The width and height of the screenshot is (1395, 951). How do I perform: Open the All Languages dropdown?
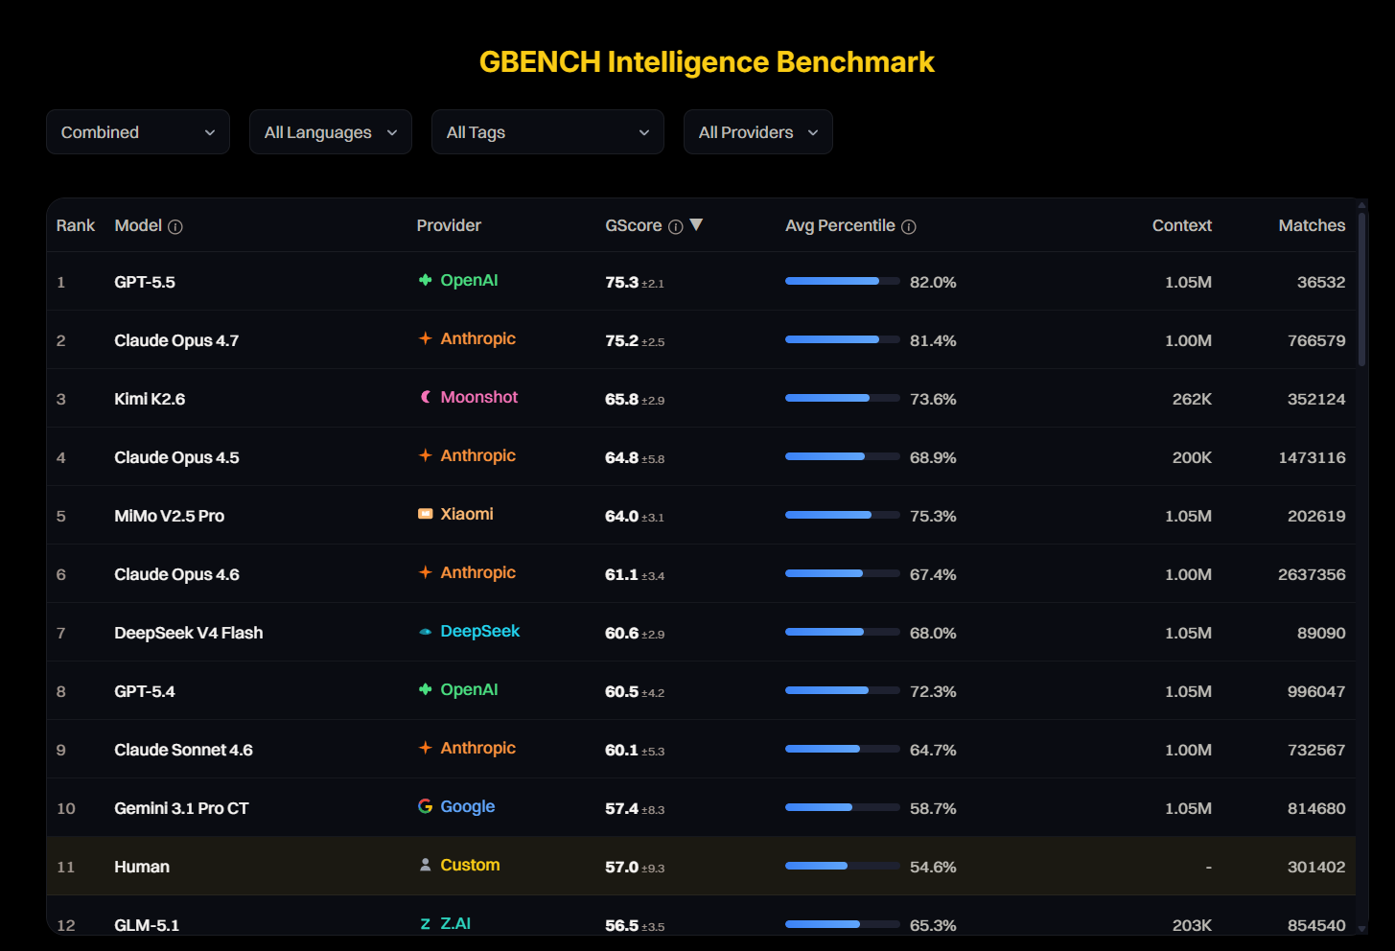[331, 132]
